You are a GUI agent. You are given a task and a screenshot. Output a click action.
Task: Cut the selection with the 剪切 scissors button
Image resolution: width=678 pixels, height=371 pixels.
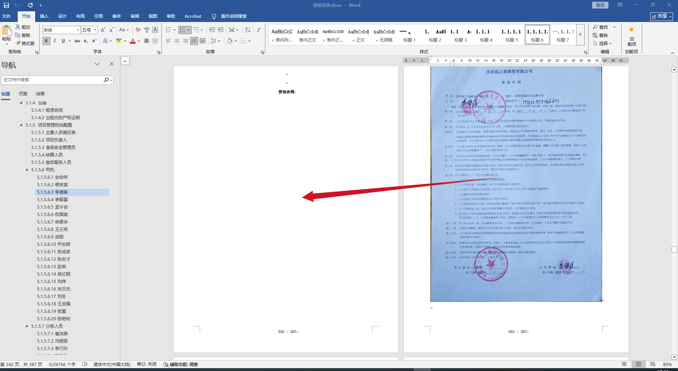point(23,27)
